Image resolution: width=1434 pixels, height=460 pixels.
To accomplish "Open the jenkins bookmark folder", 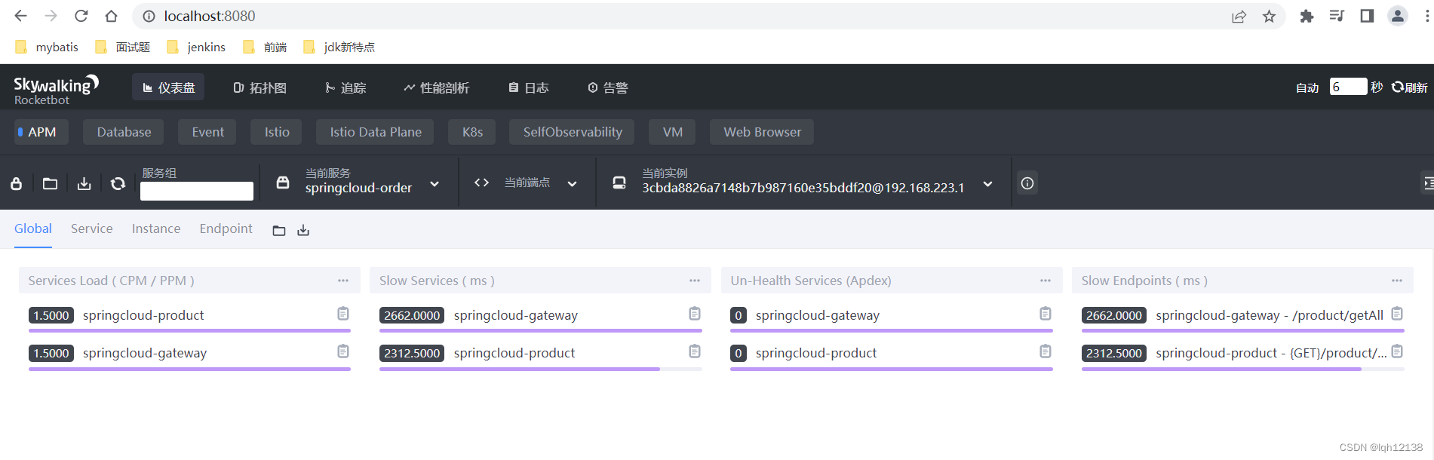I will [x=196, y=47].
